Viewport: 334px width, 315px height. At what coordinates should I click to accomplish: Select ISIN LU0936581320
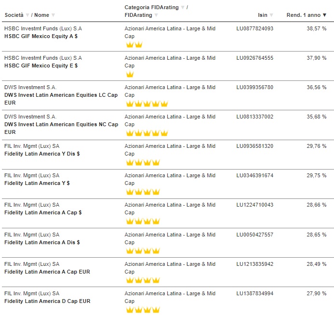(x=255, y=146)
